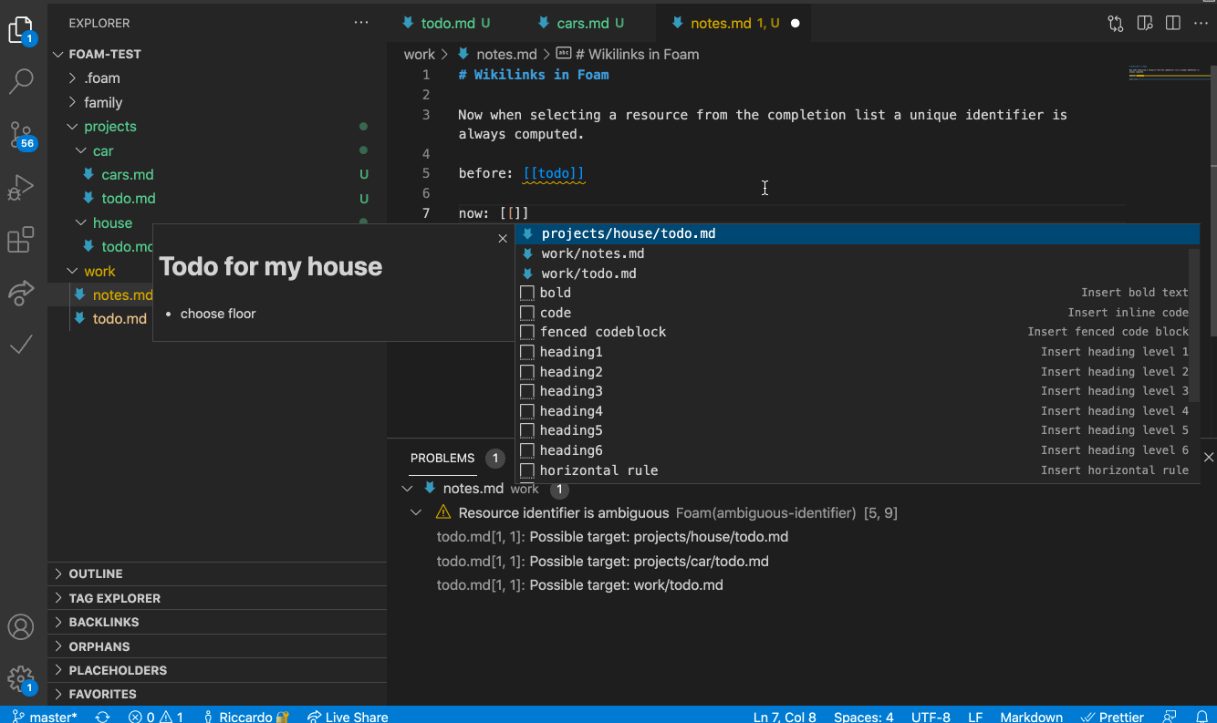Click the Settings gear in the activity bar
Screen dimensions: 1217x723
[x=20, y=678]
